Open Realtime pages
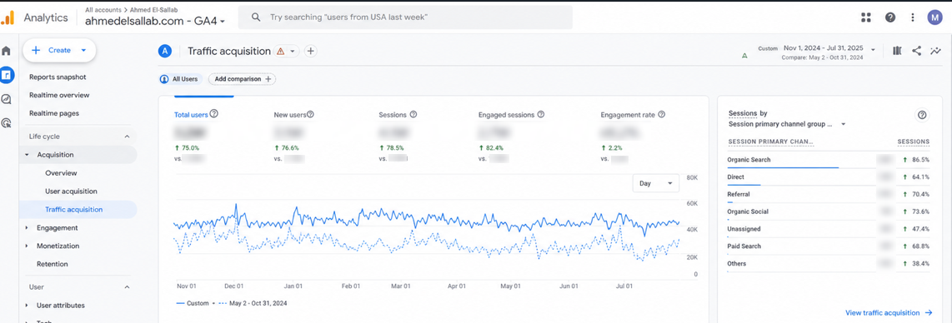The height and width of the screenshot is (323, 952). (54, 113)
